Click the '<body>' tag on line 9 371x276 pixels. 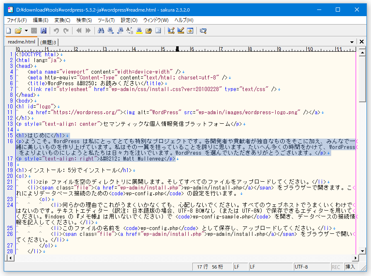[x=24, y=101]
